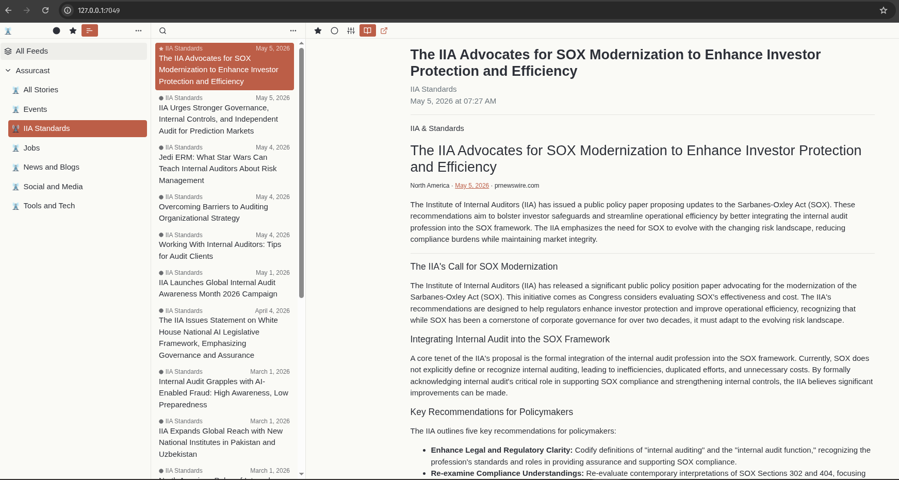Click the 'prnewswire.com' source text
899x480 pixels.
(x=517, y=186)
